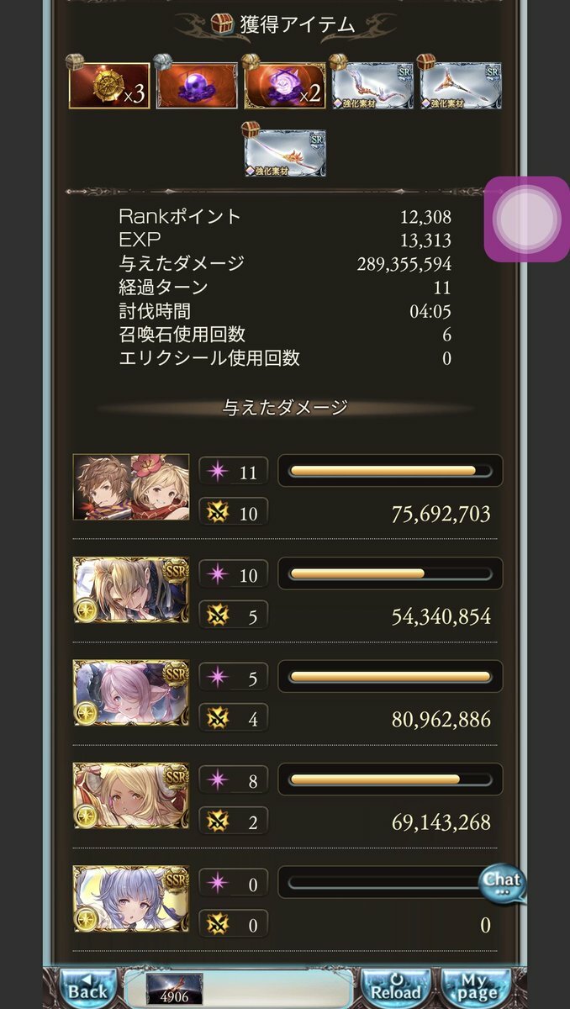
Task: Tap the full damage bar for 80,962,886
Action: pyautogui.click(x=390, y=676)
